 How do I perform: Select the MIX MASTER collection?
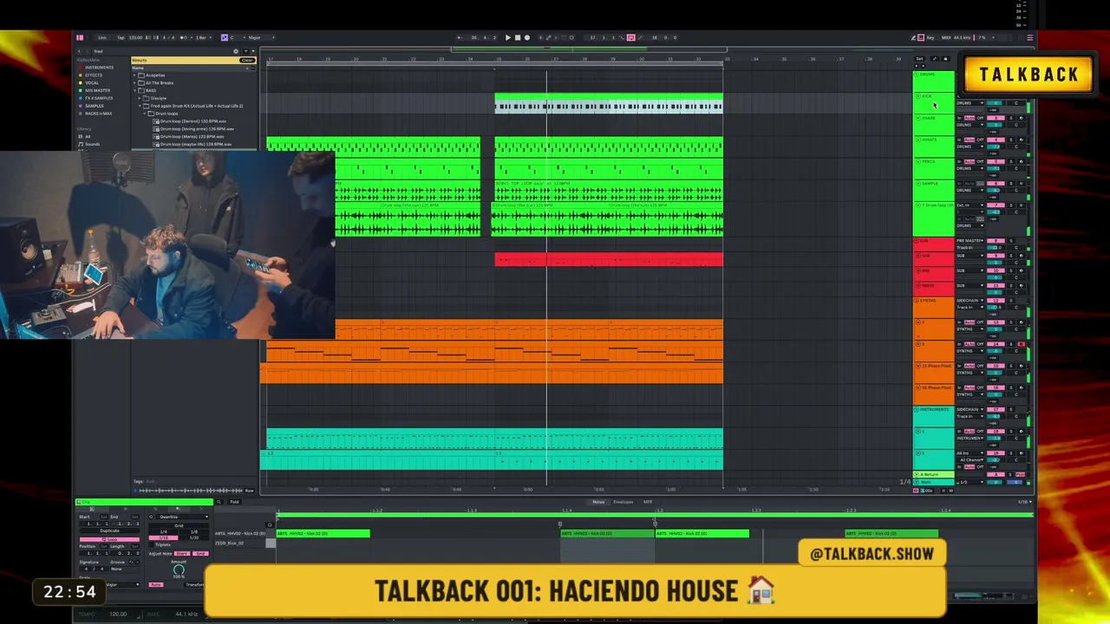click(x=98, y=90)
